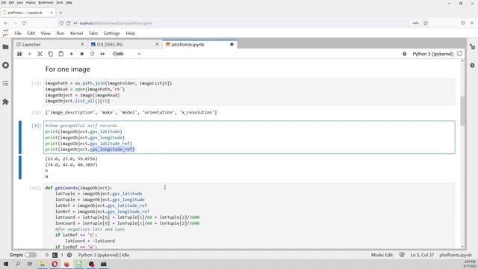The width and height of the screenshot is (478, 269).
Task: Reload the browser page
Action: pos(24,23)
